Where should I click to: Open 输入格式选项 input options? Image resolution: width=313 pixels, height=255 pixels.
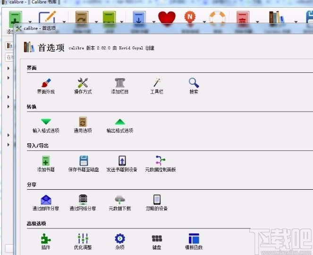[x=46, y=125]
